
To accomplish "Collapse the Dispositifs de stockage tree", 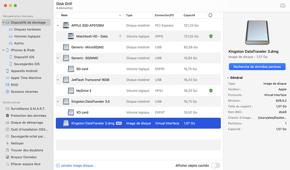I will pos(3,22).
